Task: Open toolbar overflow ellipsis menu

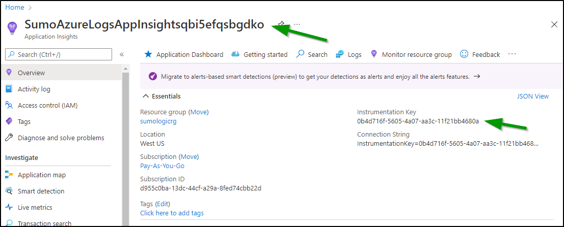Action: click(512, 54)
